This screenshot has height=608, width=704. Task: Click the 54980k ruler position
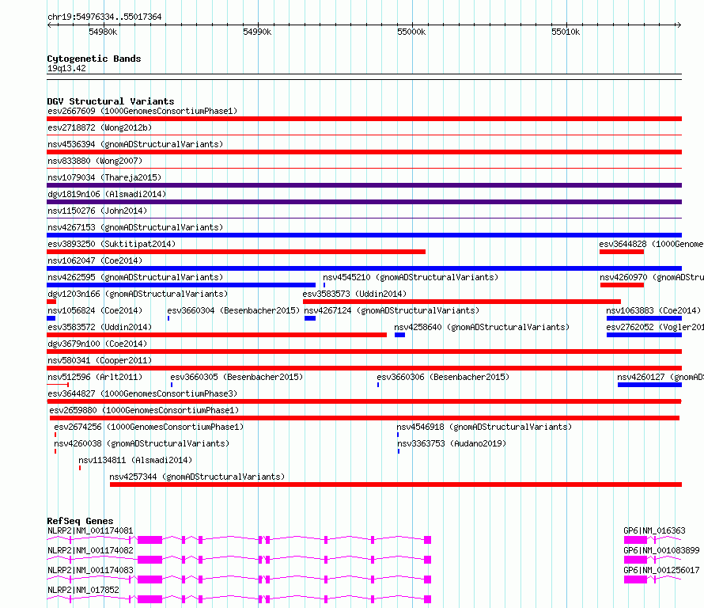point(103,32)
